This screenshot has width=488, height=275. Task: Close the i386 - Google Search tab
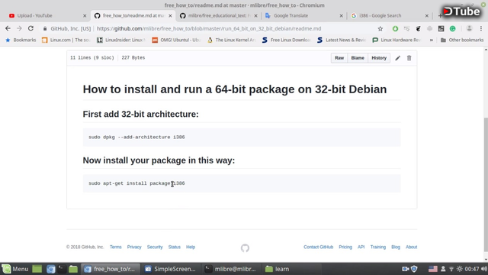(427, 15)
